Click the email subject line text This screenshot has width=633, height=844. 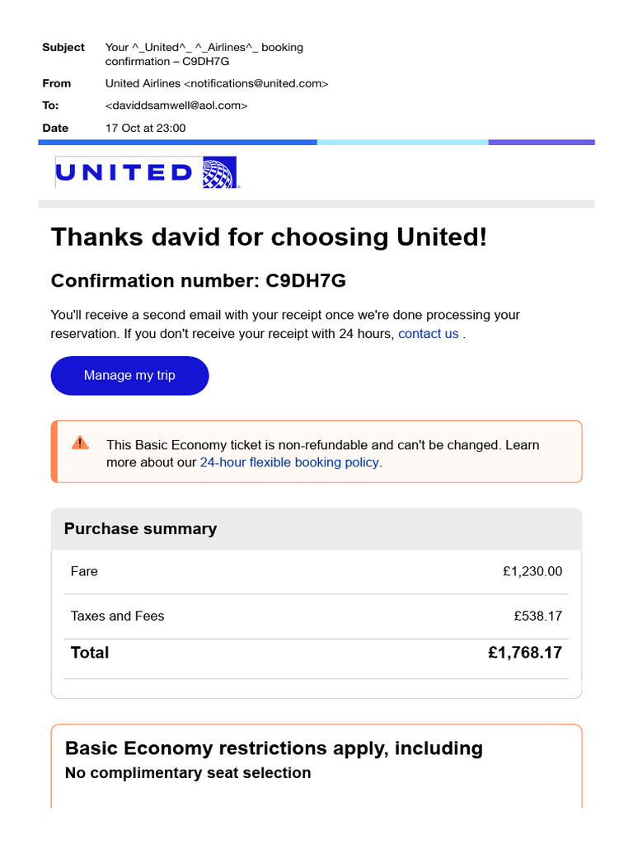coord(204,54)
